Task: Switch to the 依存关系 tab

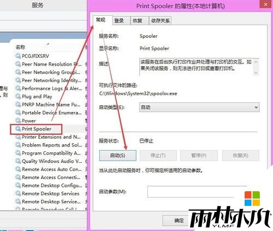Action: [x=160, y=21]
